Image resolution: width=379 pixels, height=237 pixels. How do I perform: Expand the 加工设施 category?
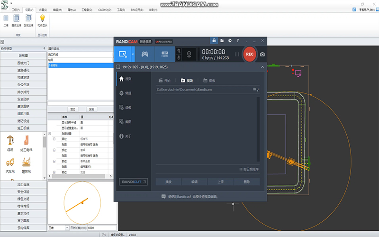click(23, 184)
